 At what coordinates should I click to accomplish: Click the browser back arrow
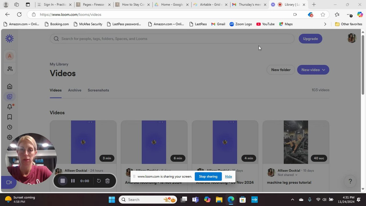tap(7, 15)
